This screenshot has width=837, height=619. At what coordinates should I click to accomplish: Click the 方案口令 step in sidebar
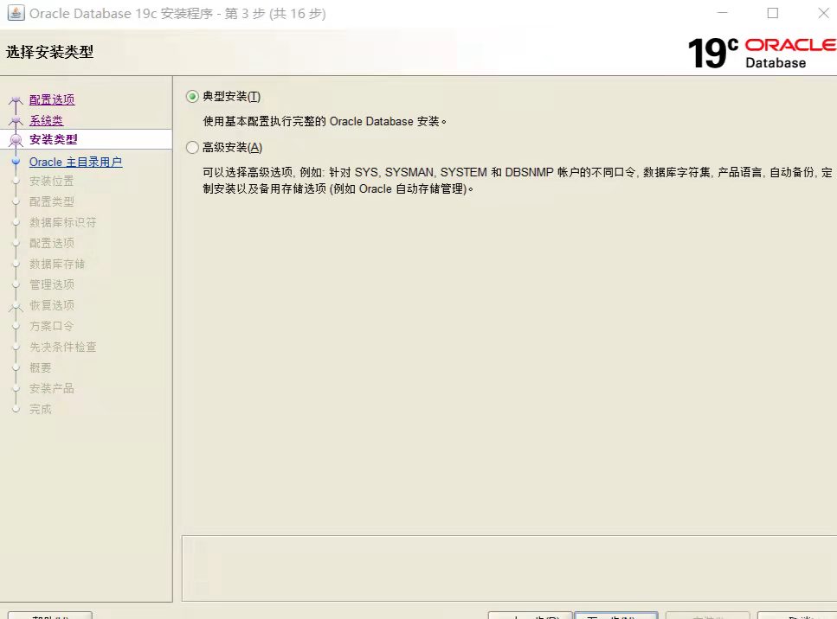[x=52, y=326]
